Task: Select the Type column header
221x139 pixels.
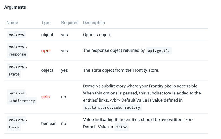Action: point(46,23)
